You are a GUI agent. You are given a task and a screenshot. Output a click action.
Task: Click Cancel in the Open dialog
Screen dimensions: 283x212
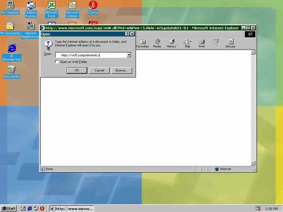99,70
